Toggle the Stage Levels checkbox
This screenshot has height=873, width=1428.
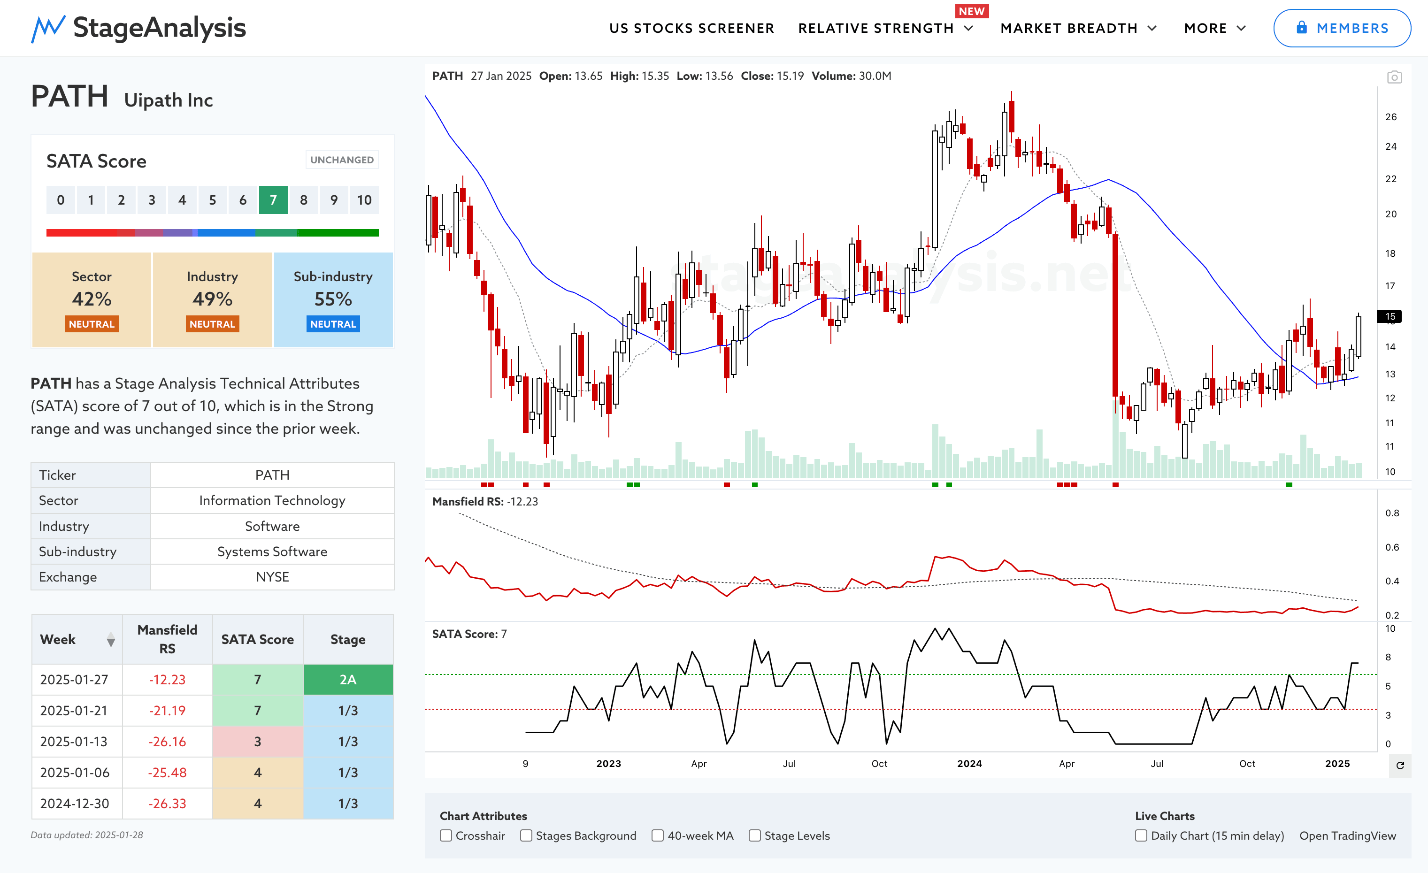tap(754, 835)
